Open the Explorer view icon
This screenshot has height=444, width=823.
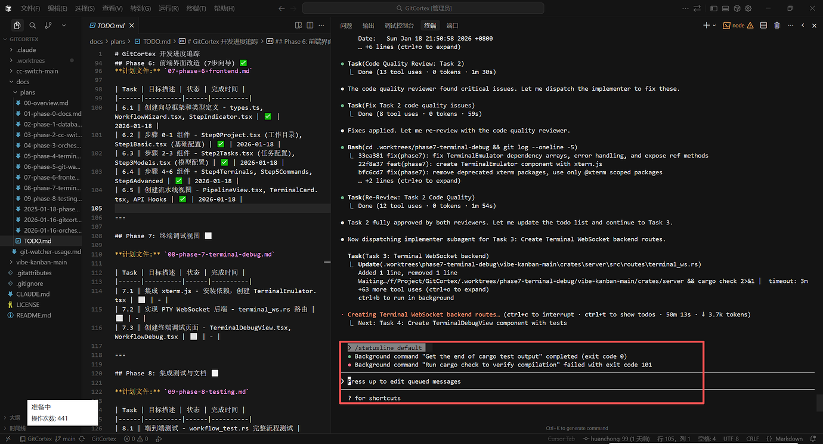[x=17, y=26]
